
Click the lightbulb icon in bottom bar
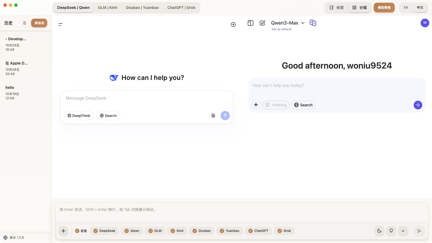pyautogui.click(x=391, y=231)
